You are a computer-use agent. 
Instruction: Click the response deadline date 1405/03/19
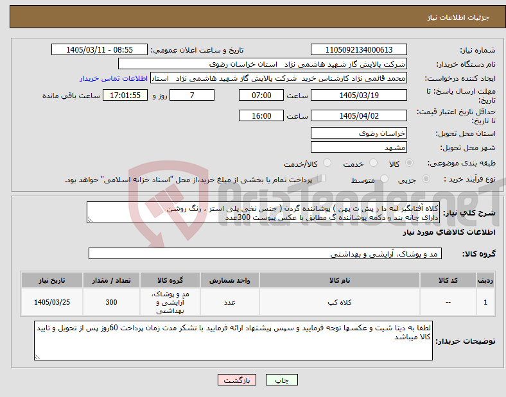pyautogui.click(x=358, y=95)
